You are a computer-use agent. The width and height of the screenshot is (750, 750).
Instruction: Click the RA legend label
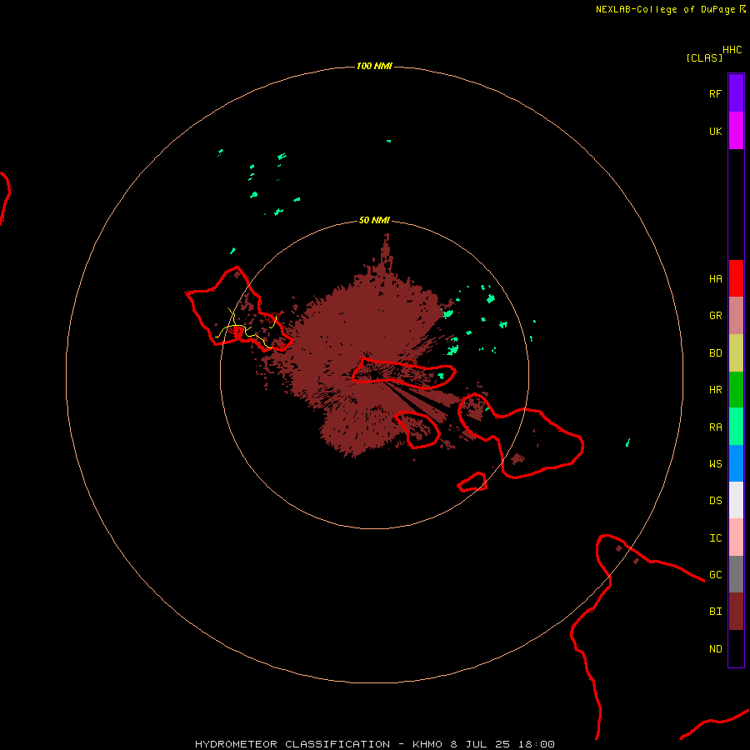tap(715, 427)
